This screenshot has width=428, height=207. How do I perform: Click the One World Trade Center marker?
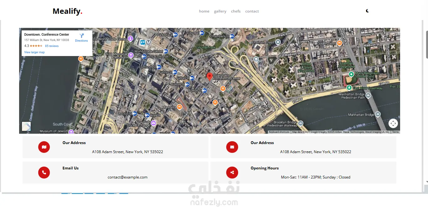click(130, 39)
